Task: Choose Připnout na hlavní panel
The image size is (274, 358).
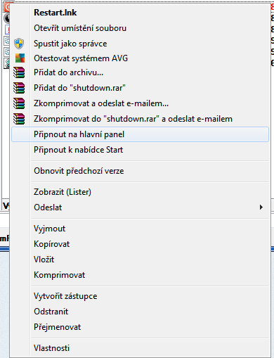Action: (x=141, y=134)
